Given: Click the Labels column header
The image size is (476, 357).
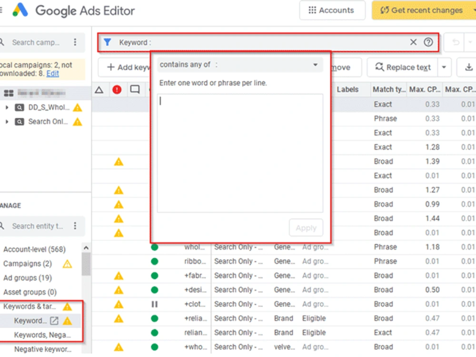Looking at the screenshot, I should click(x=347, y=89).
